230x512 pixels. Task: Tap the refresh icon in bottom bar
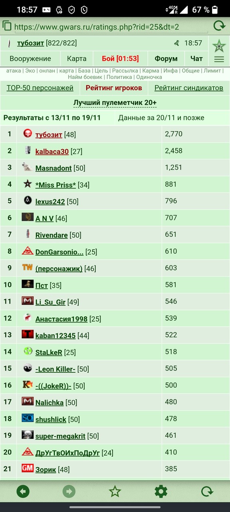coord(207,491)
